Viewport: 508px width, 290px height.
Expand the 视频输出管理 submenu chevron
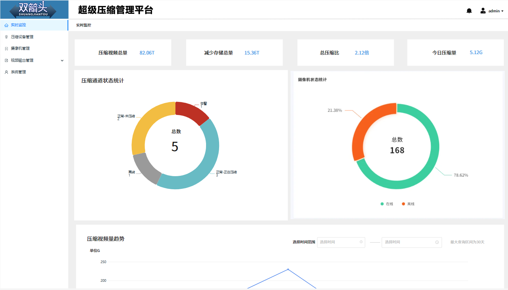[62, 60]
